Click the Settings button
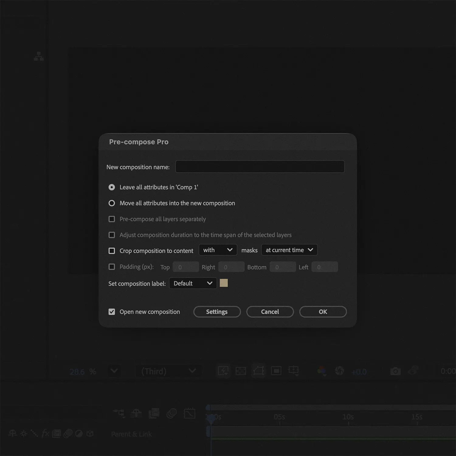 pos(217,312)
